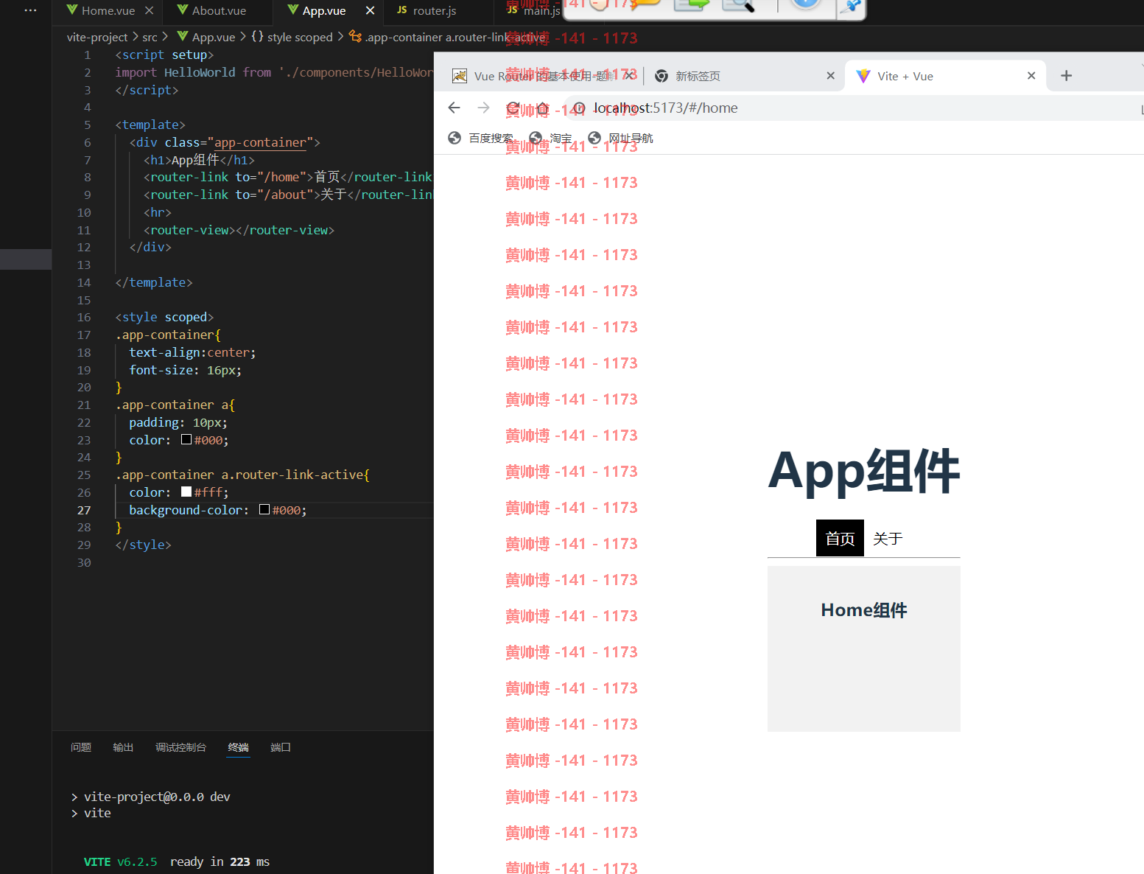Expand the style scoped breadcrumb
Screen dimensions: 1144x874
click(300, 37)
